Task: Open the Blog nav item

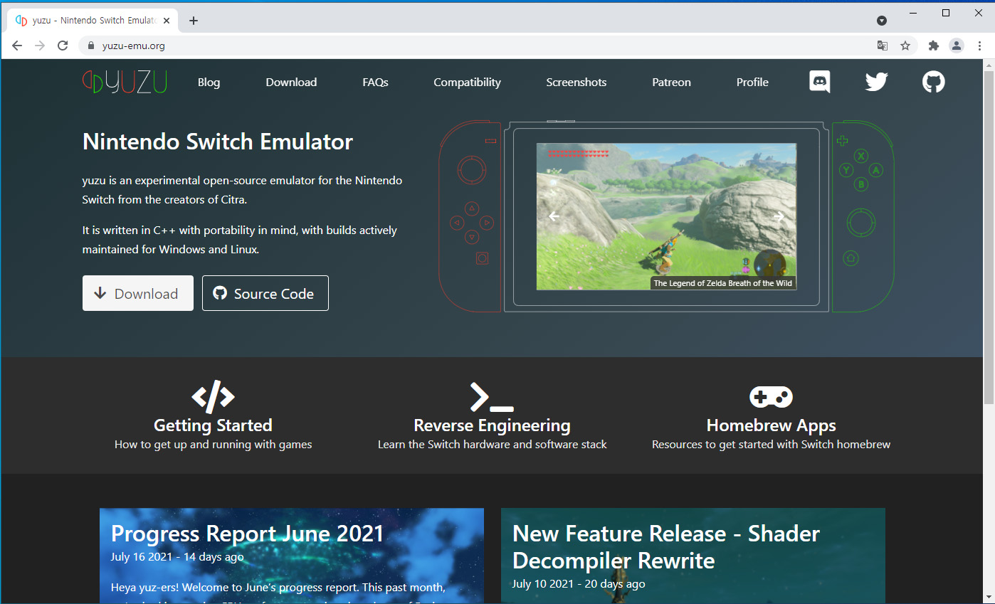Action: (209, 82)
